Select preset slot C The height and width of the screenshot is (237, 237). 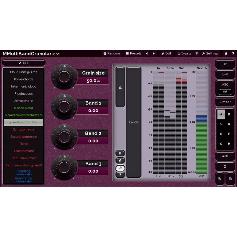221,124
